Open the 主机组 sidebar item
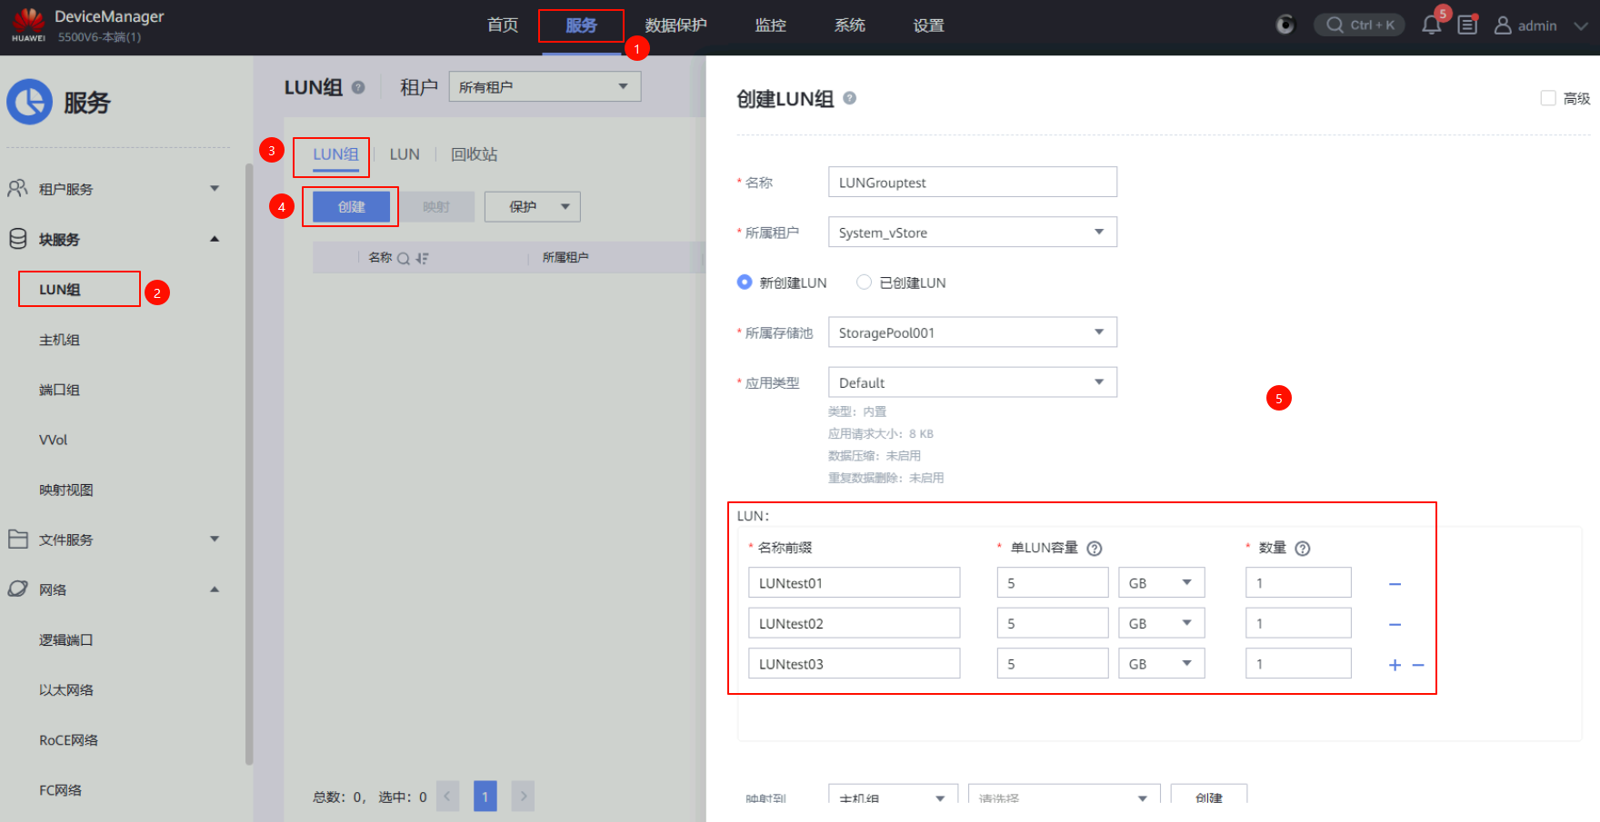 [x=60, y=340]
